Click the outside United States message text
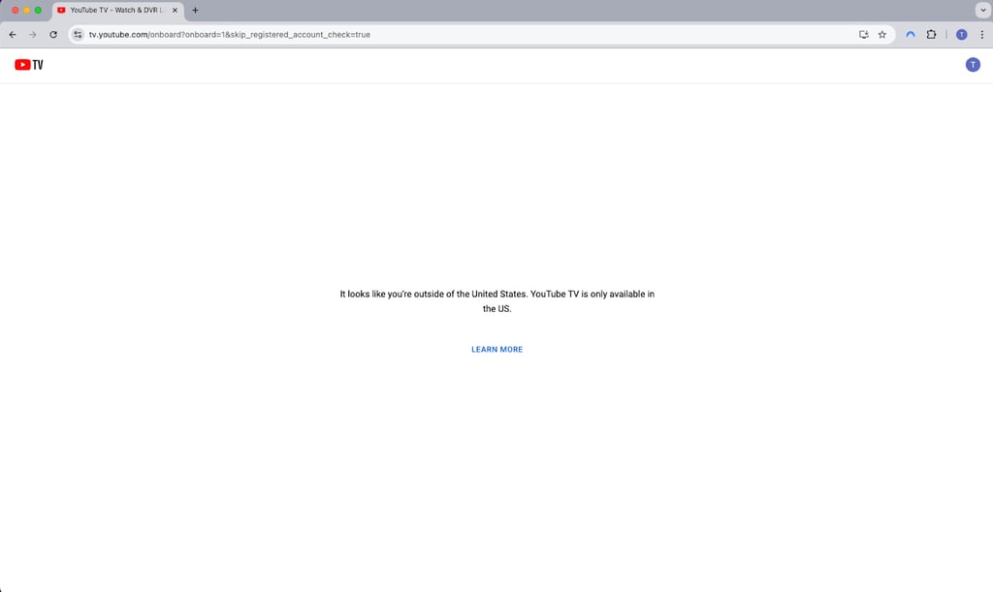 point(496,301)
